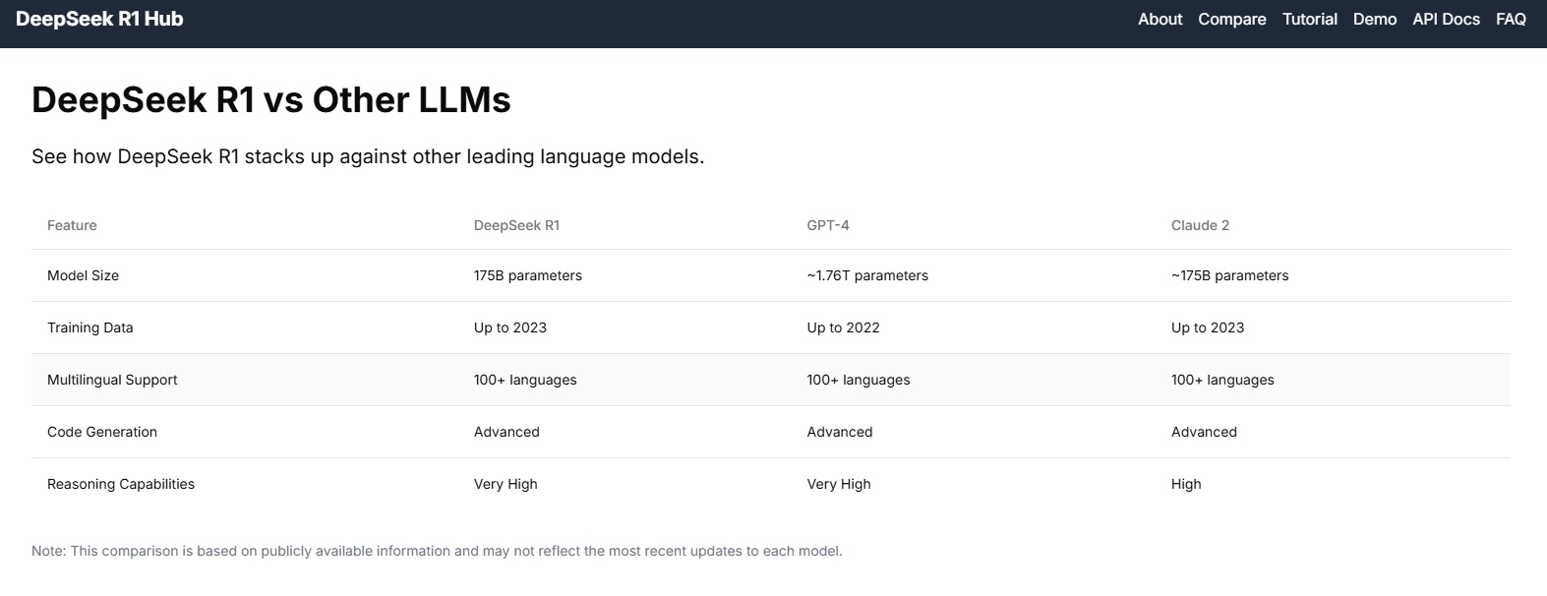Navigate to the Demo page

(1374, 19)
